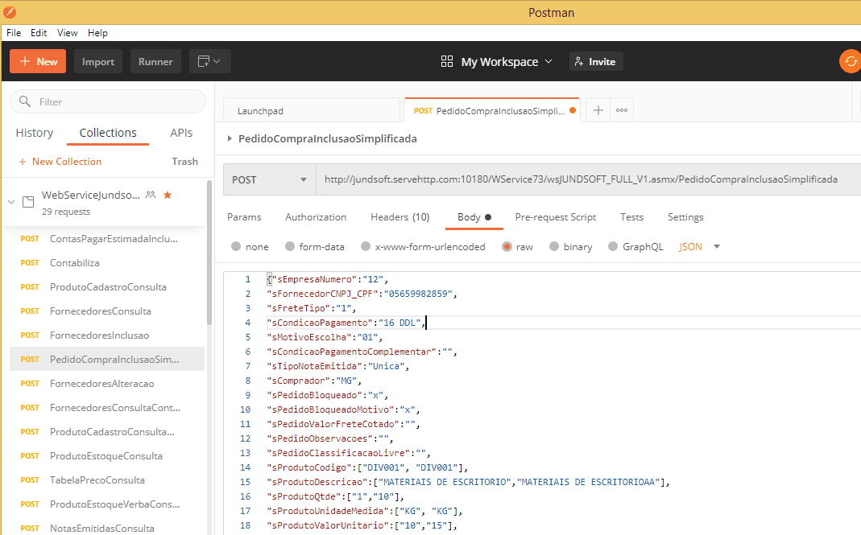Click the tab options ellipsis icon
Image resolution: width=861 pixels, height=535 pixels.
click(622, 111)
